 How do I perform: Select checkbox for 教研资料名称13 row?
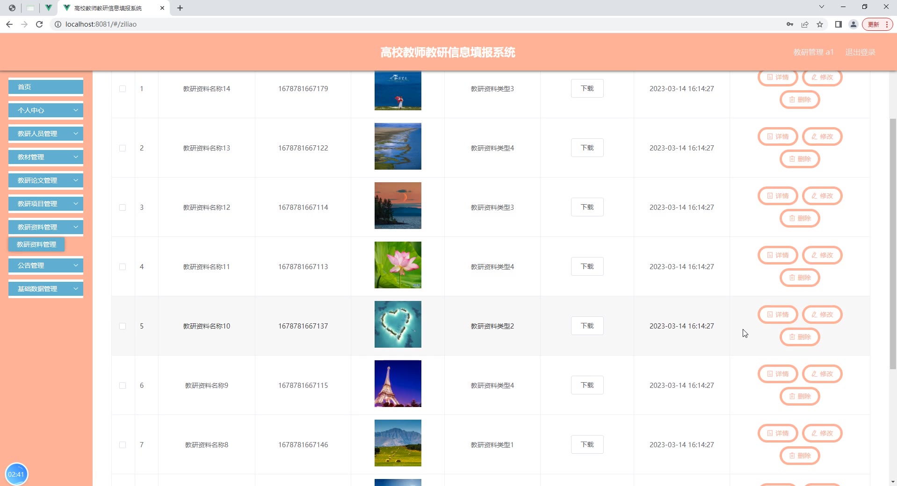[123, 148]
